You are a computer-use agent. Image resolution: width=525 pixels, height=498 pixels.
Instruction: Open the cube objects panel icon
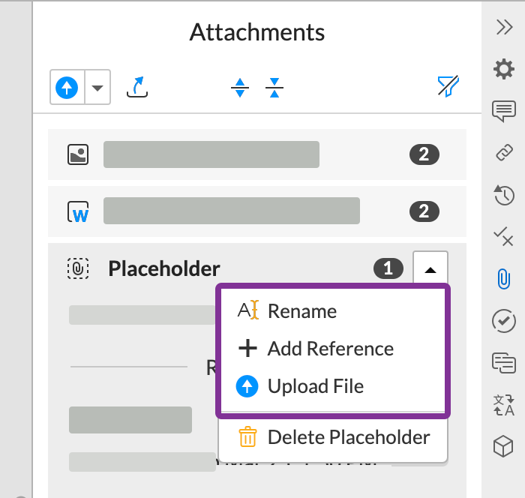[503, 446]
